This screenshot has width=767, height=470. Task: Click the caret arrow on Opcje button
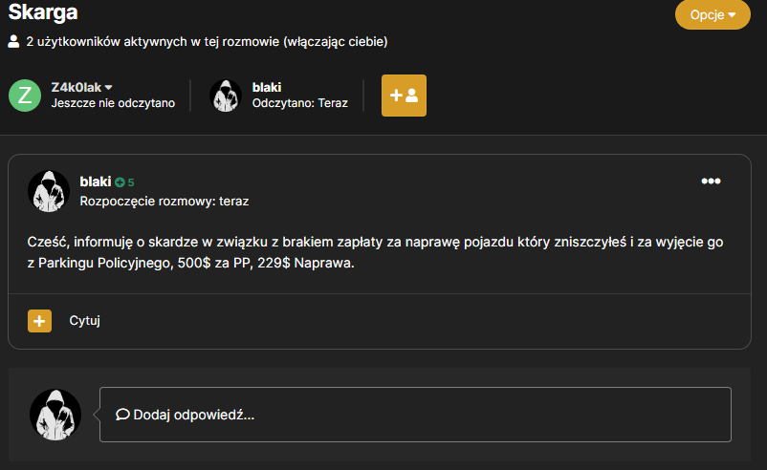732,15
